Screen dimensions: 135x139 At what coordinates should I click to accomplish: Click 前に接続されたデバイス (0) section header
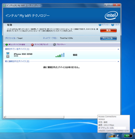pyautogui.click(x=17, y=61)
